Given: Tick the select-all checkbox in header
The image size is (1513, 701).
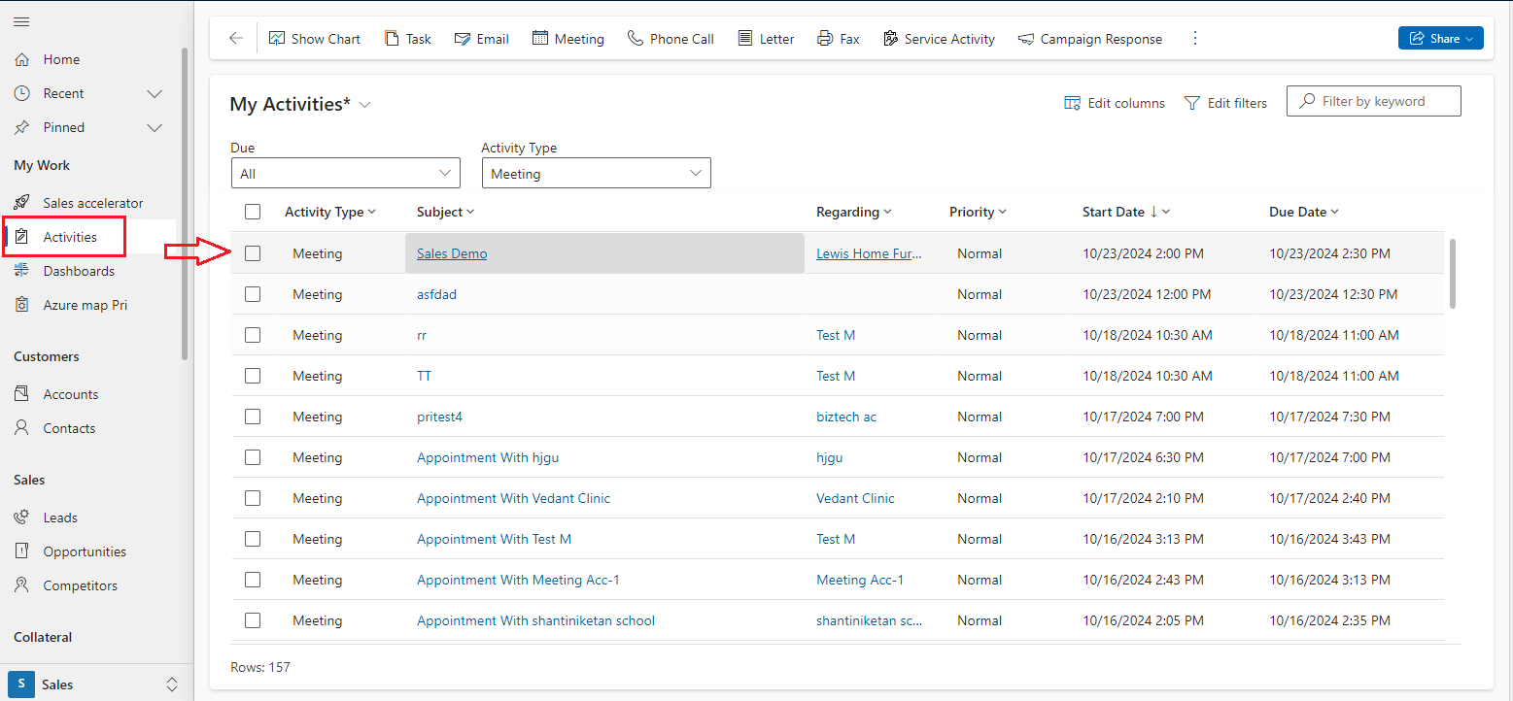Looking at the screenshot, I should [253, 212].
